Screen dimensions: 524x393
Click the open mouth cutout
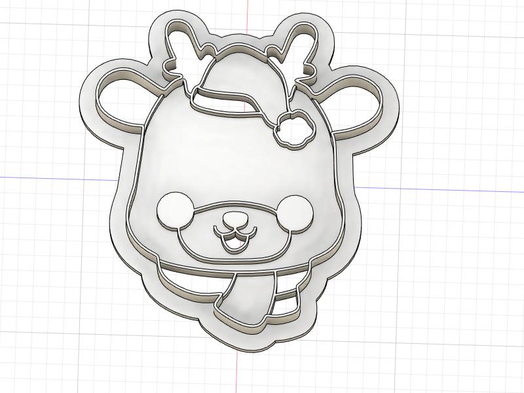pos(235,244)
